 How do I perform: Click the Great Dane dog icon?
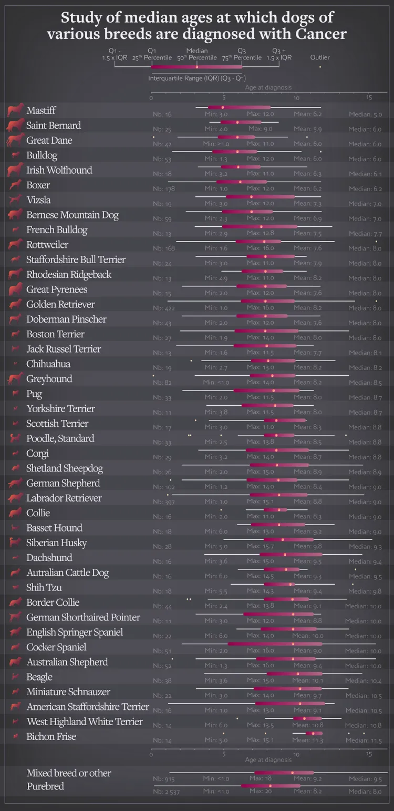15,141
